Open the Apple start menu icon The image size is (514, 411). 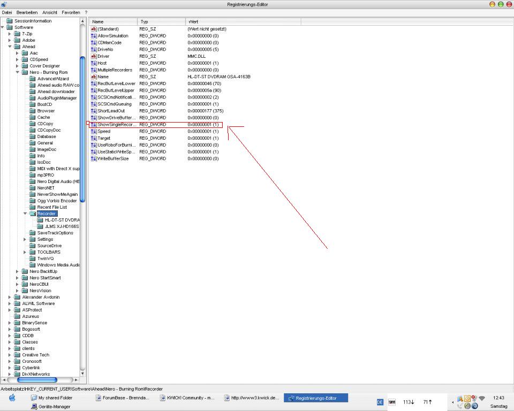(x=12, y=398)
